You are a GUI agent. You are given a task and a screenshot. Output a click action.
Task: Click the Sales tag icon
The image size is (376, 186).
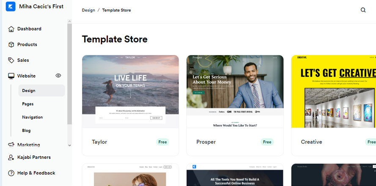(x=11, y=60)
